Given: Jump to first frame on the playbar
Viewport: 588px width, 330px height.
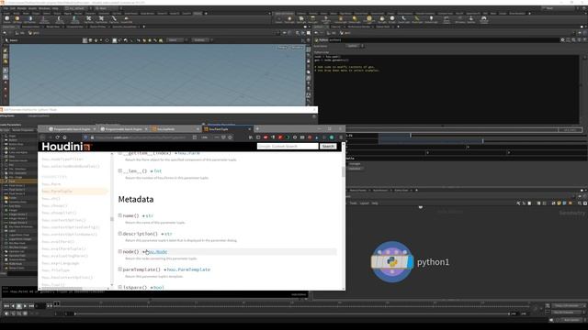Looking at the screenshot, I should point(6,306).
